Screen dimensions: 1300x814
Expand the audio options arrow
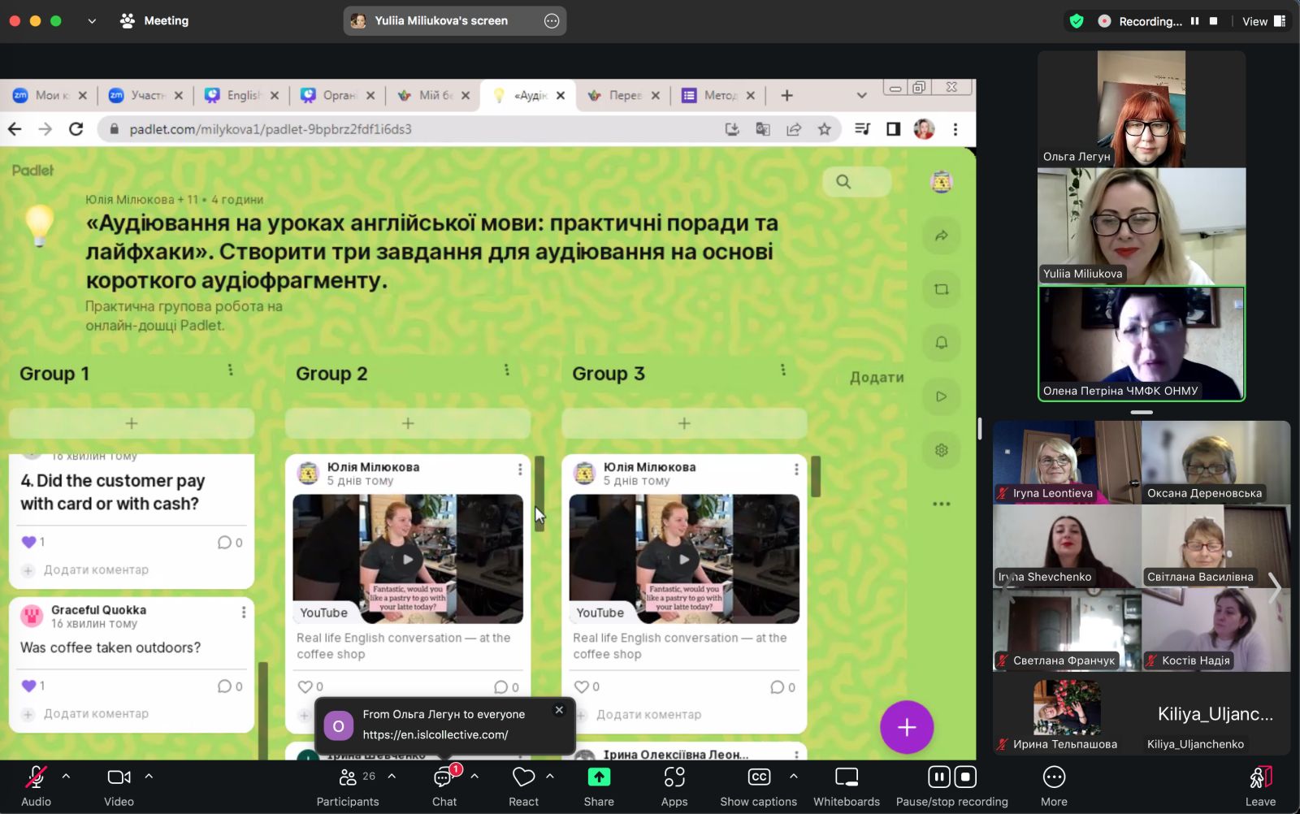(67, 777)
